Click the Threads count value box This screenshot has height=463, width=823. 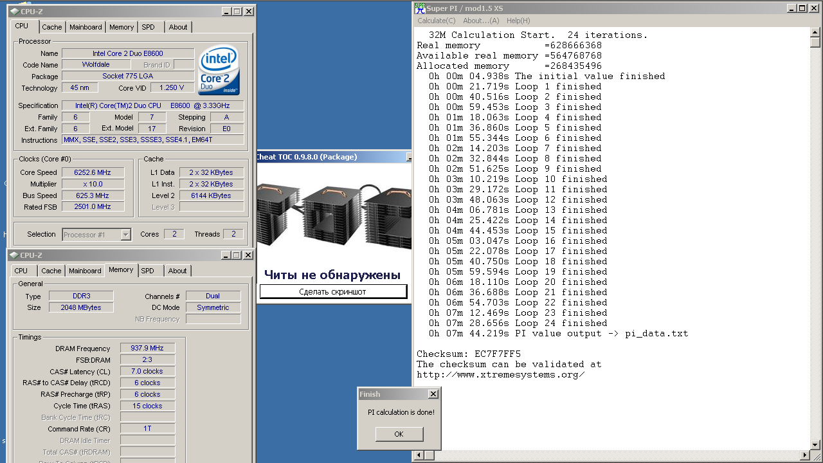(233, 234)
